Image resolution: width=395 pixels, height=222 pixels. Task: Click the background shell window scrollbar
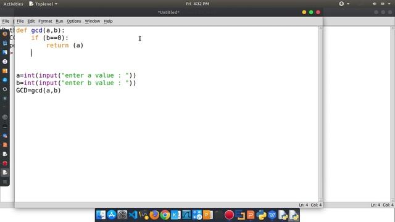393,113
